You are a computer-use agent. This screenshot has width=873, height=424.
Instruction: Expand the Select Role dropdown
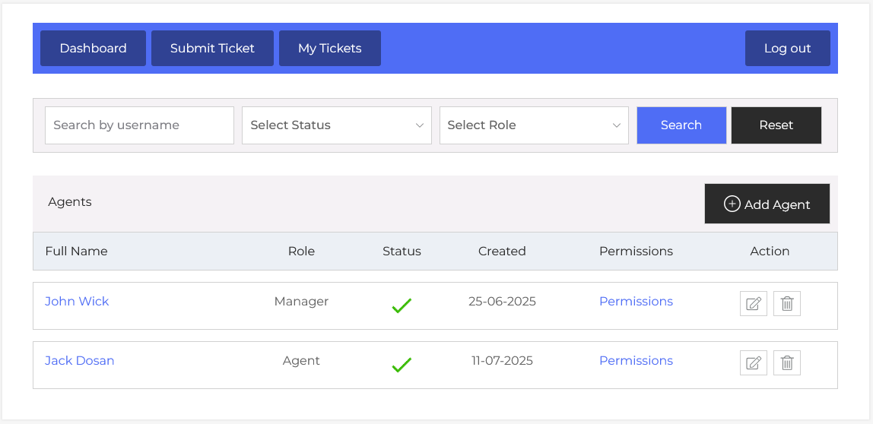coord(533,125)
